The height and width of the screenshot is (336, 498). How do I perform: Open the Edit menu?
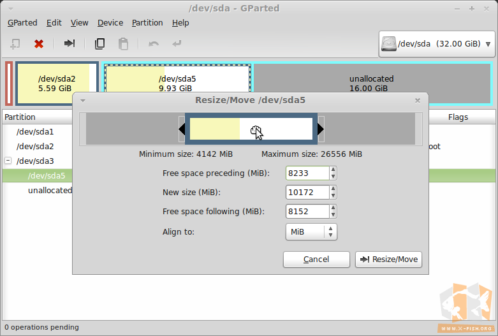pyautogui.click(x=54, y=23)
